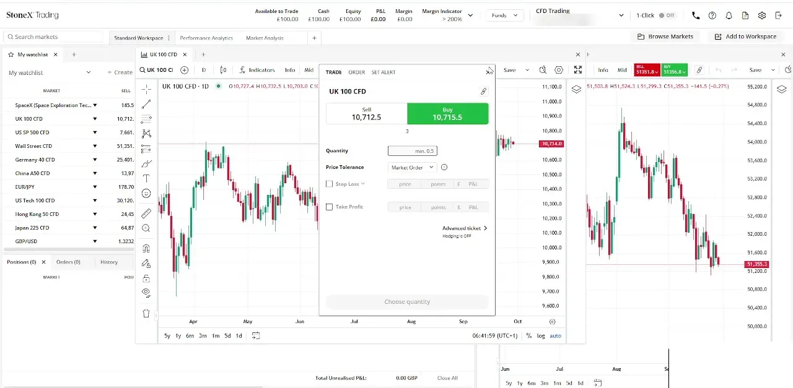Open notifications bell
The width and height of the screenshot is (793, 388).
pos(729,15)
